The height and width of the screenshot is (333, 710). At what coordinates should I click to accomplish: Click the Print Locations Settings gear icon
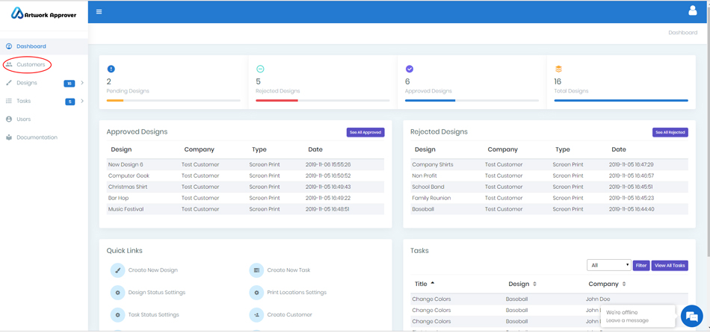(256, 293)
